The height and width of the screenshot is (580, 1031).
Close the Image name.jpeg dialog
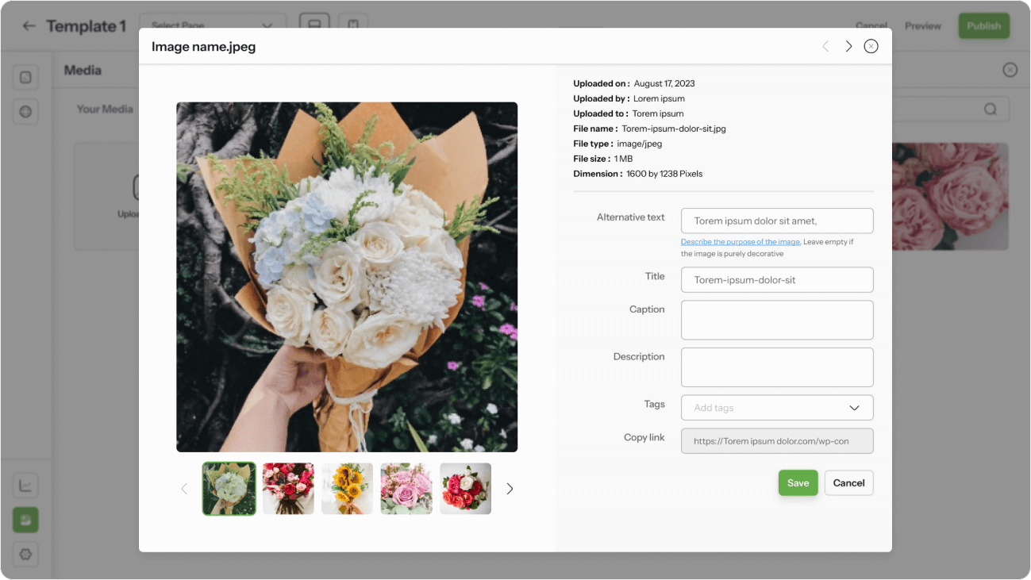tap(871, 47)
